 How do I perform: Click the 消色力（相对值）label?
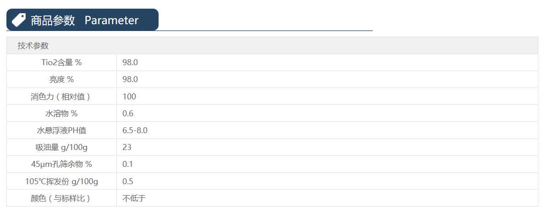[x=62, y=97]
